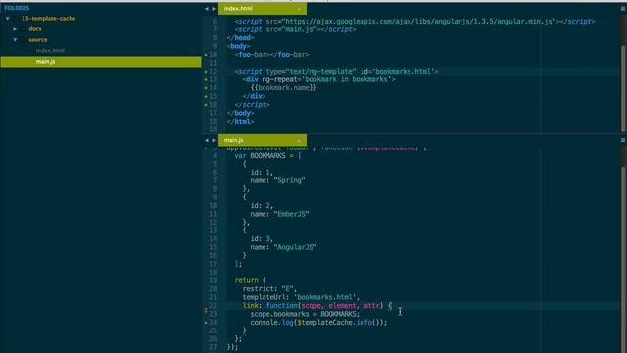Click the docs folder label
Image resolution: width=627 pixels, height=353 pixels.
(35, 29)
